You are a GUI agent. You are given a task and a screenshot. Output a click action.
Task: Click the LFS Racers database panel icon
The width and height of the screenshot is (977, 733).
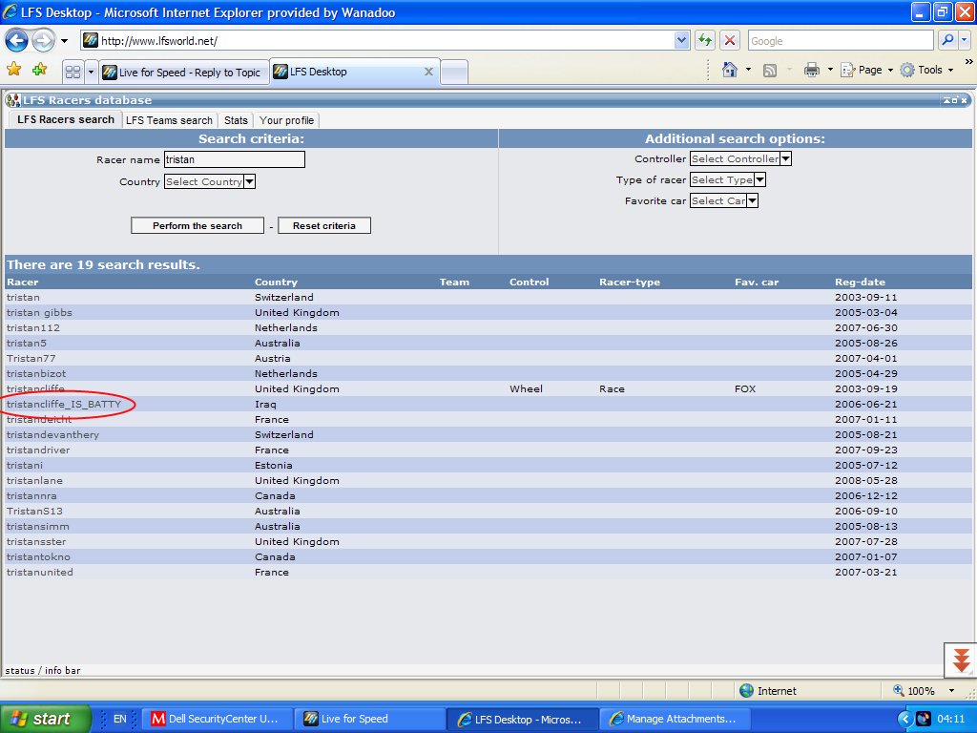point(12,99)
